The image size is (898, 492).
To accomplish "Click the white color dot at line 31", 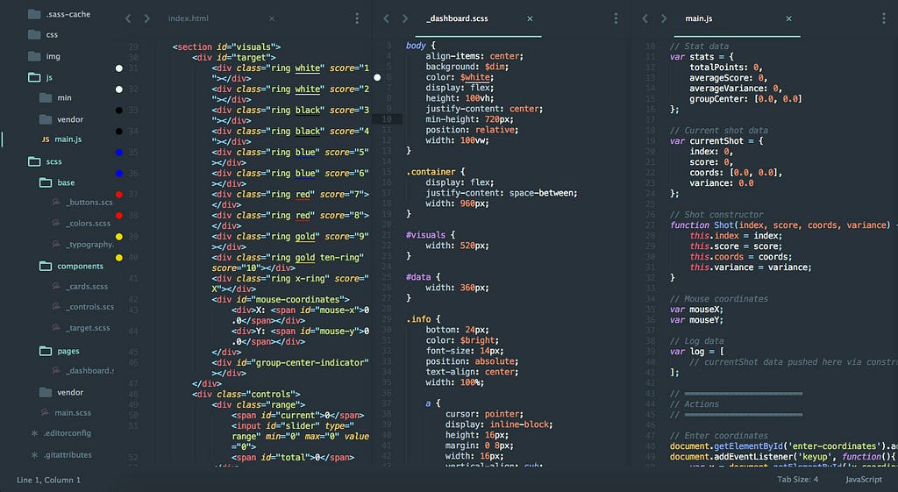I will click(x=119, y=68).
